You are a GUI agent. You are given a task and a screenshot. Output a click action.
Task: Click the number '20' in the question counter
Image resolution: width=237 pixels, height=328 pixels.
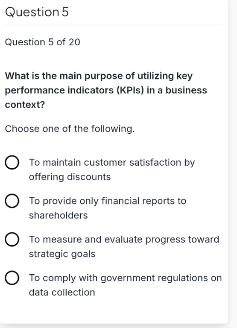pos(74,42)
